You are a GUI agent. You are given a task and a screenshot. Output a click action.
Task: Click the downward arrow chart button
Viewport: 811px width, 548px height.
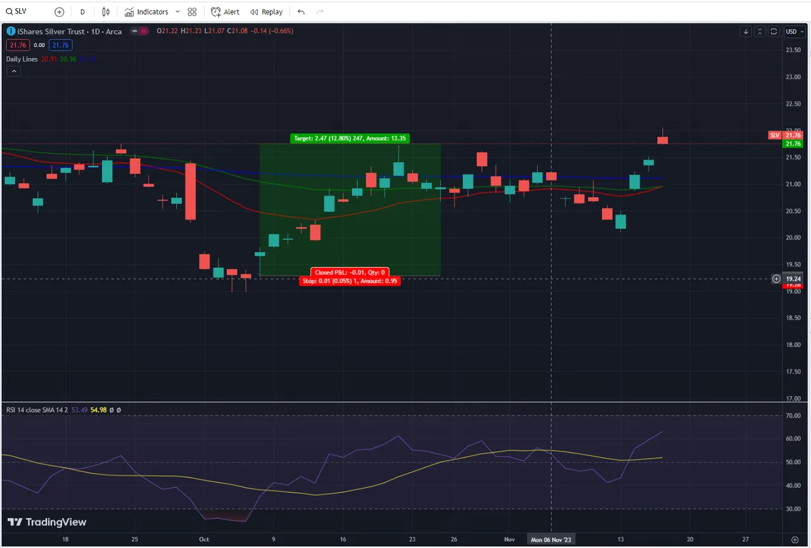coord(746,32)
